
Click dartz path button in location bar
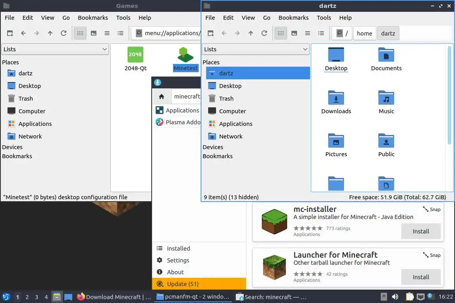[x=388, y=34]
